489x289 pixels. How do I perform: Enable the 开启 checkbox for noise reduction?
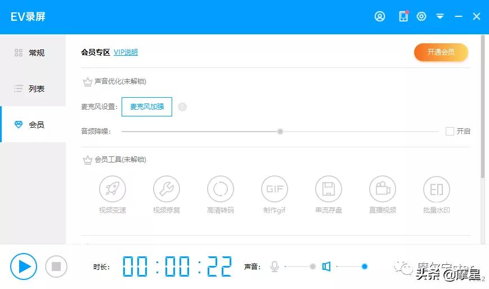pos(450,131)
